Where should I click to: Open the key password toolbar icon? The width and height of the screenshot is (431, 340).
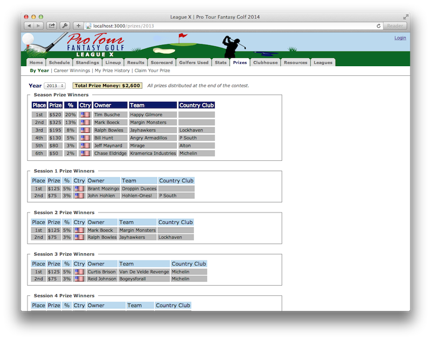[x=65, y=26]
